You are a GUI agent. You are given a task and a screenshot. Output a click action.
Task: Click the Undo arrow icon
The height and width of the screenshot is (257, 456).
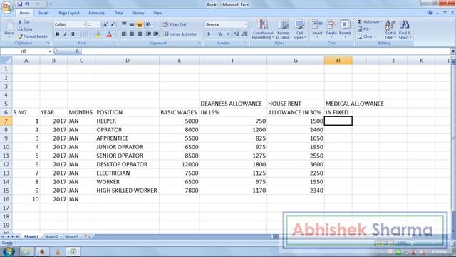tap(27, 4)
